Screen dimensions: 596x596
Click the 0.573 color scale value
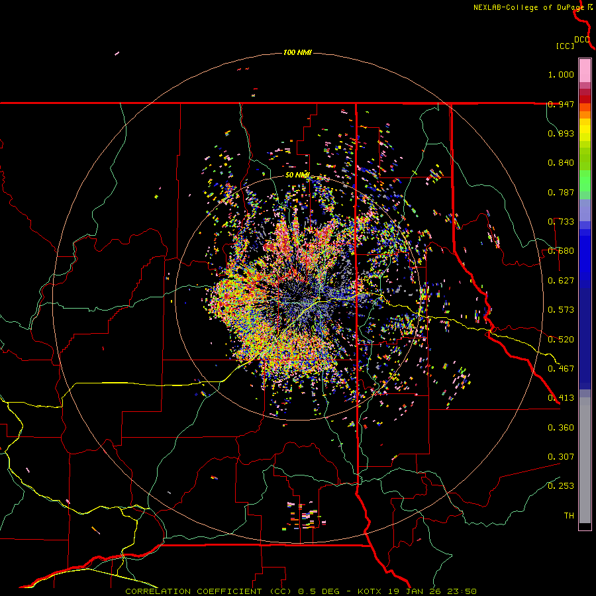click(561, 310)
